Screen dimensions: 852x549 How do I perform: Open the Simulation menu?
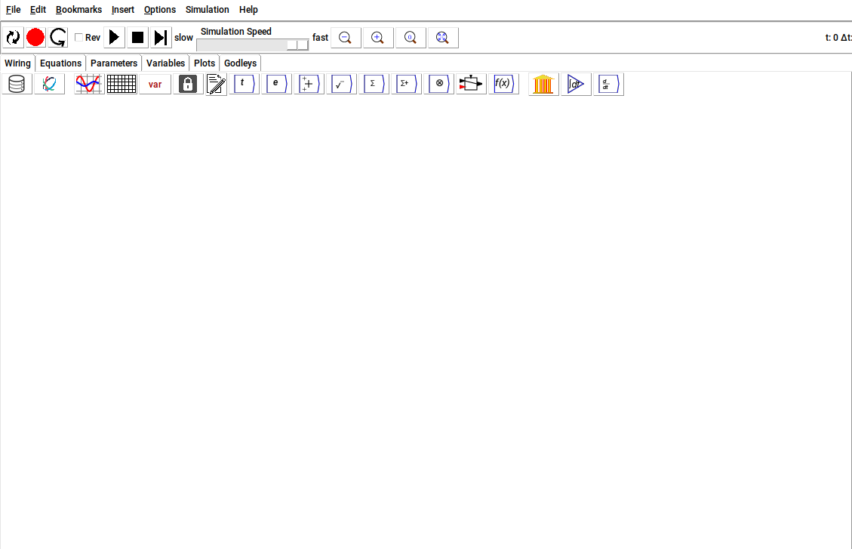click(207, 10)
